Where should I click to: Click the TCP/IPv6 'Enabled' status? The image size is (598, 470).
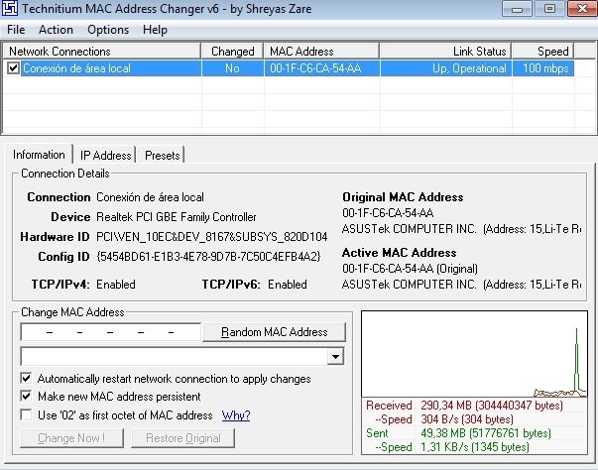[x=288, y=285]
